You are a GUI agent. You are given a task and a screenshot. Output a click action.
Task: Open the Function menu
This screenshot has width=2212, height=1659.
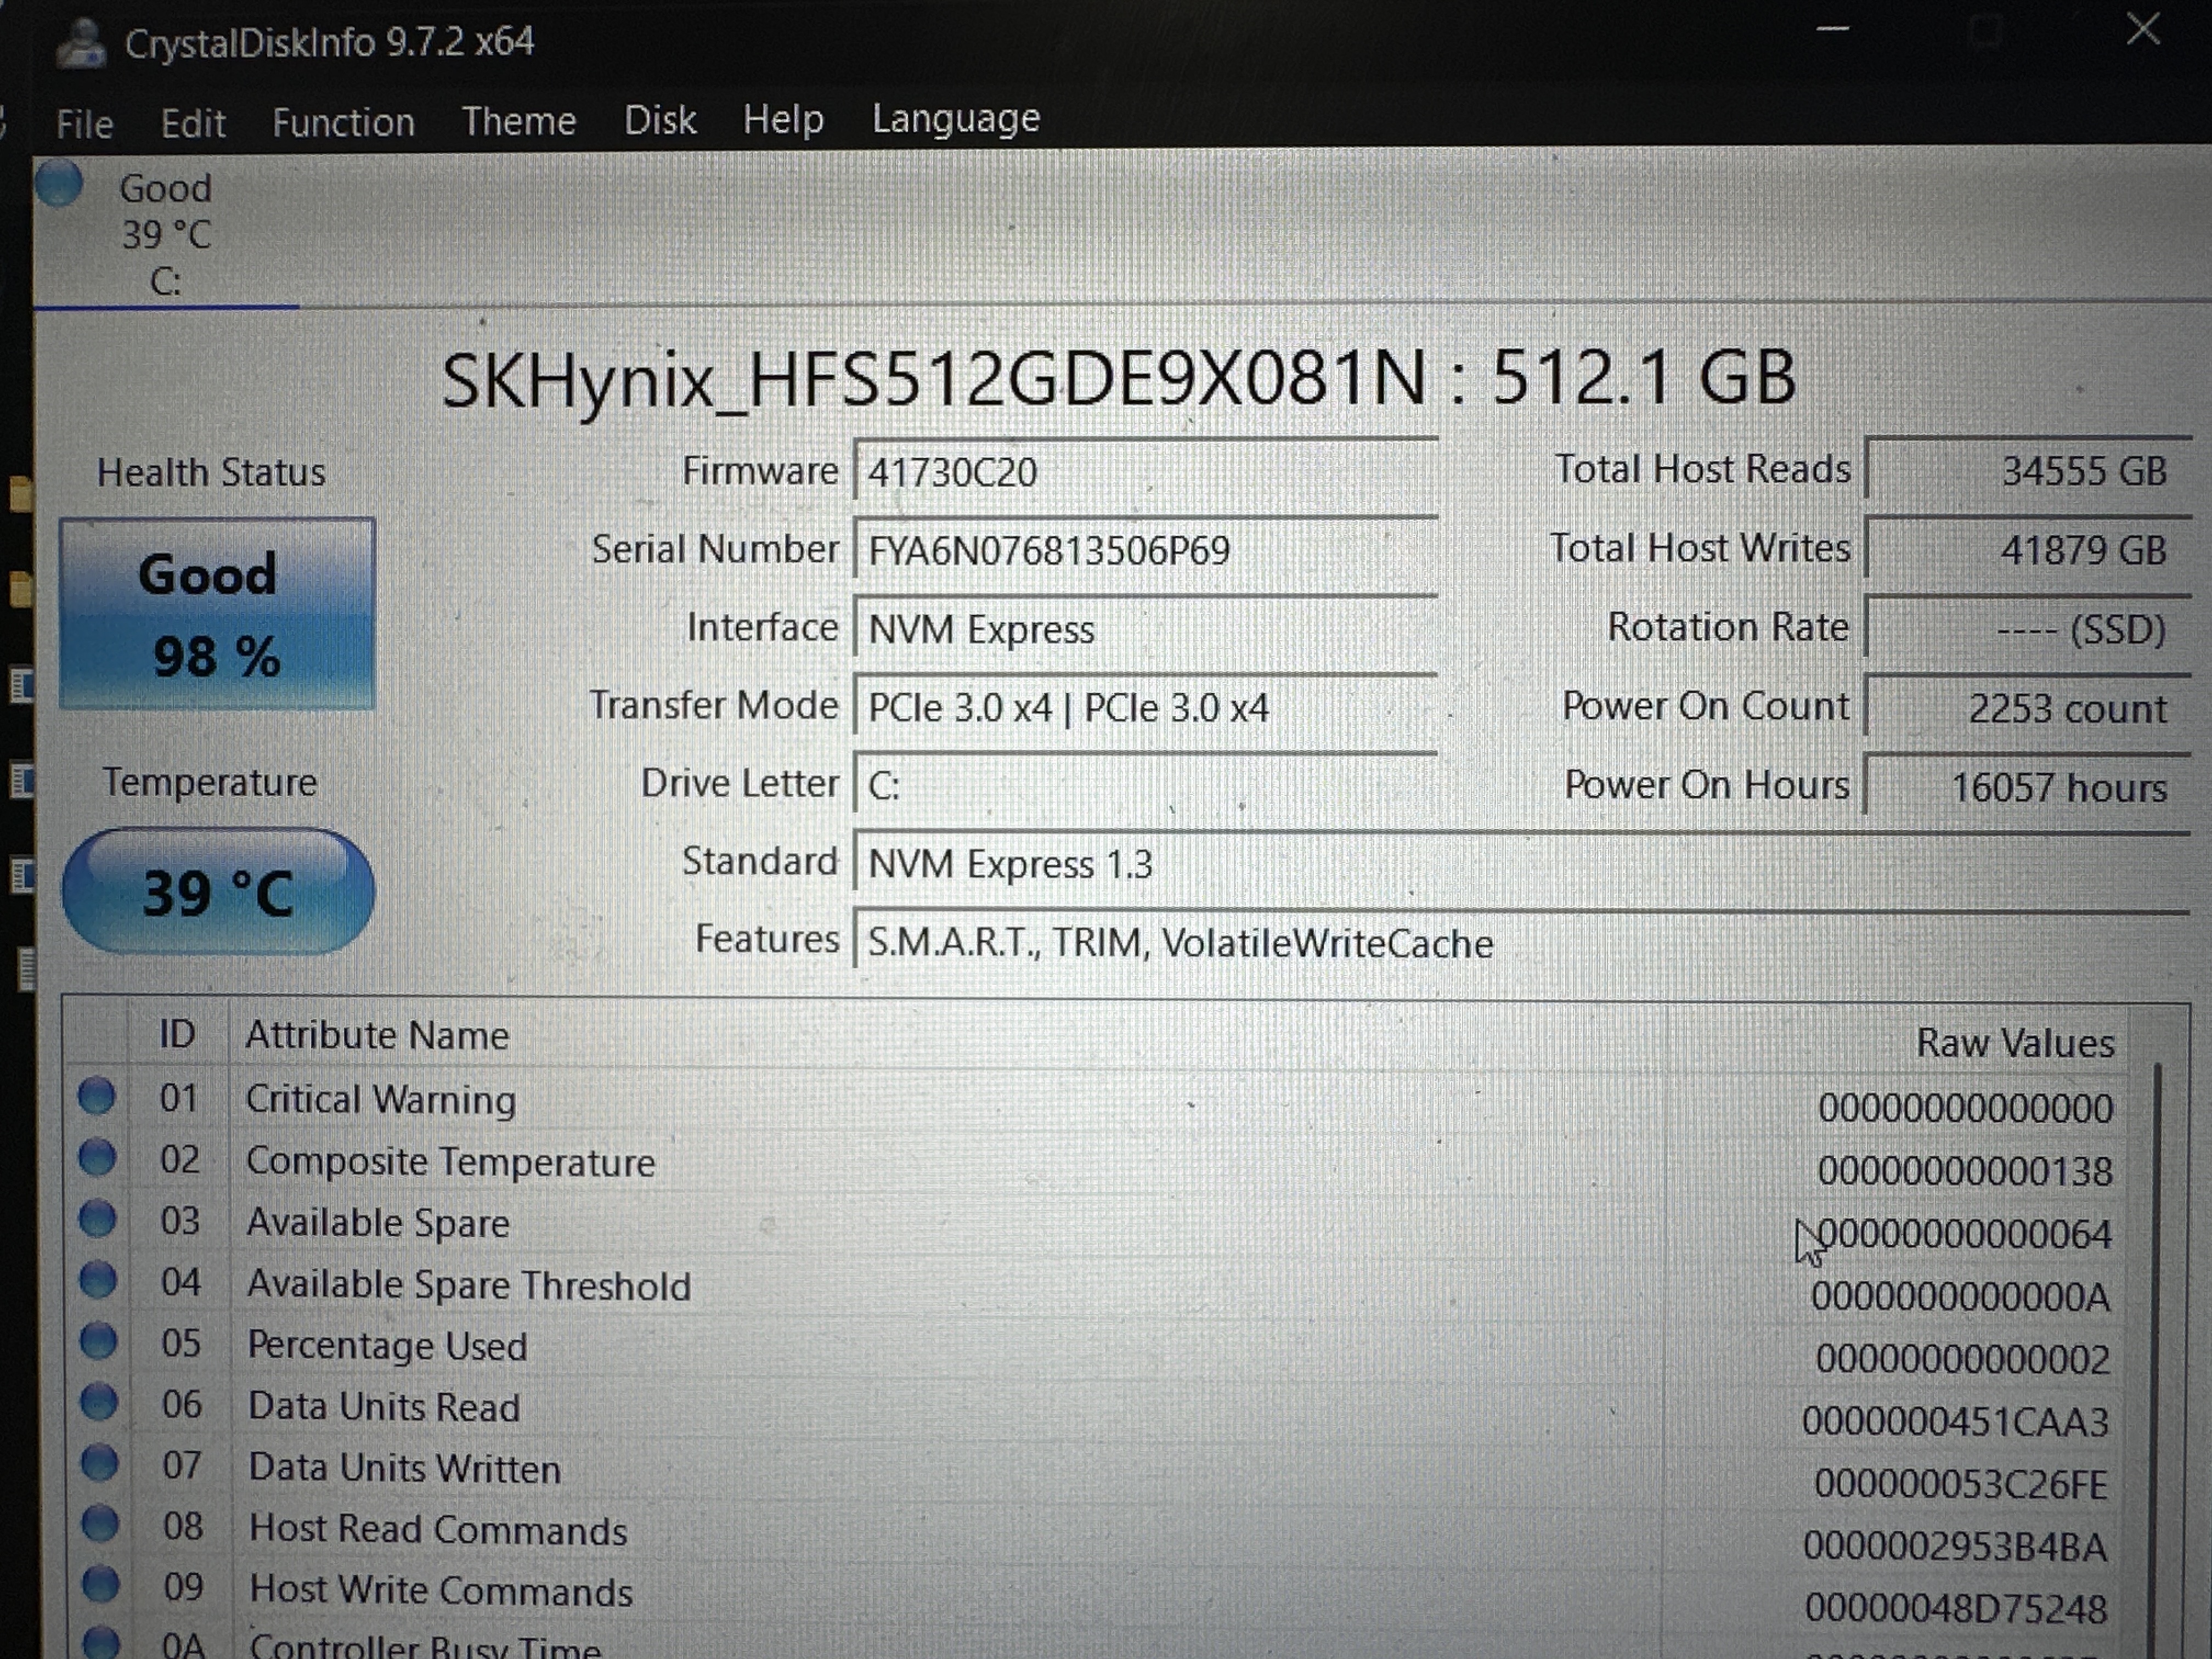pyautogui.click(x=343, y=122)
